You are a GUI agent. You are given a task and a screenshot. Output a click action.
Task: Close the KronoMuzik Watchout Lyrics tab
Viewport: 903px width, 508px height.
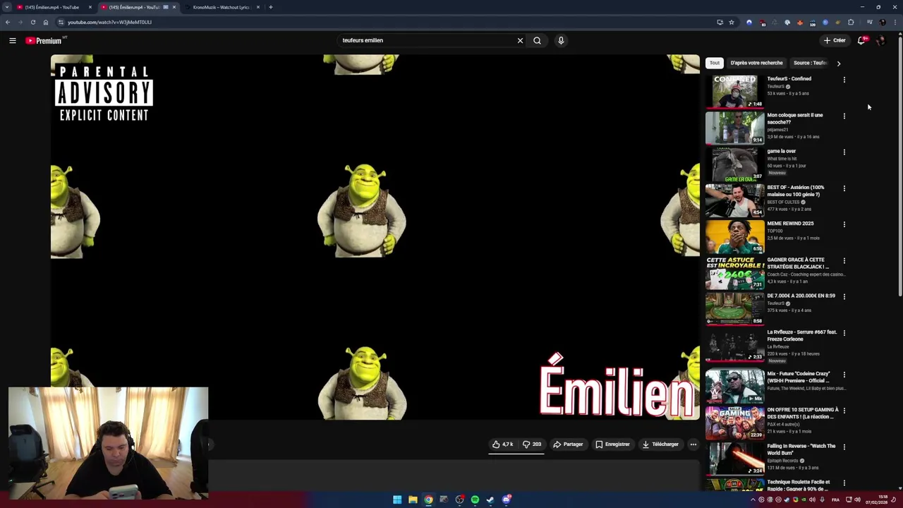coord(258,7)
